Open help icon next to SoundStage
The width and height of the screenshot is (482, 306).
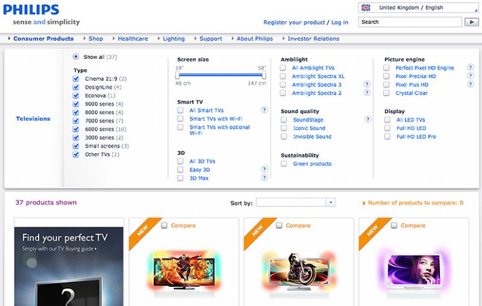[x=368, y=119]
